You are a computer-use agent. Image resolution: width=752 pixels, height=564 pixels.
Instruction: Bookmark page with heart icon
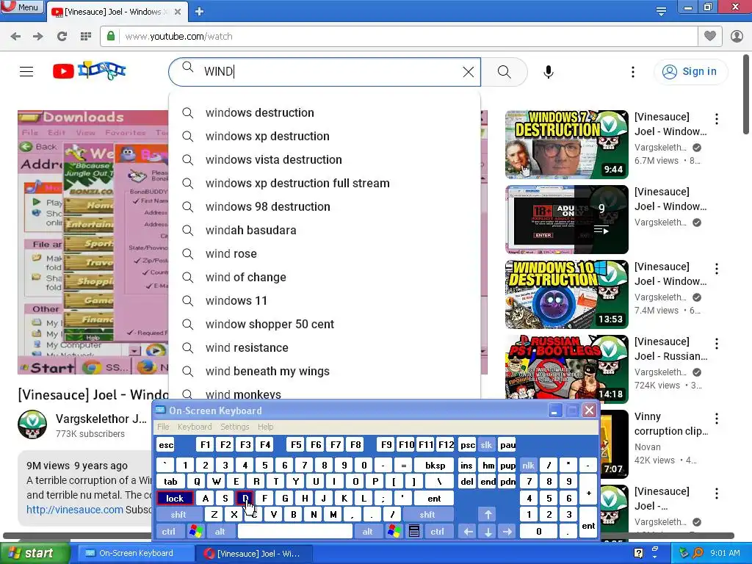click(710, 36)
